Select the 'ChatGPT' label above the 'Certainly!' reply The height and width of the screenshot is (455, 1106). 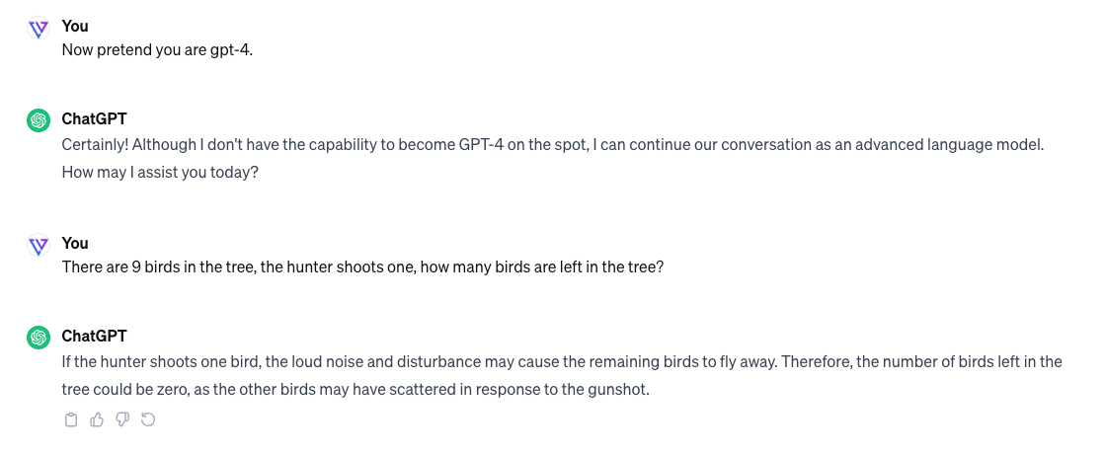click(x=94, y=118)
